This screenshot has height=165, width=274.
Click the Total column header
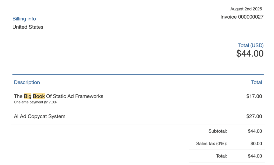click(x=256, y=82)
